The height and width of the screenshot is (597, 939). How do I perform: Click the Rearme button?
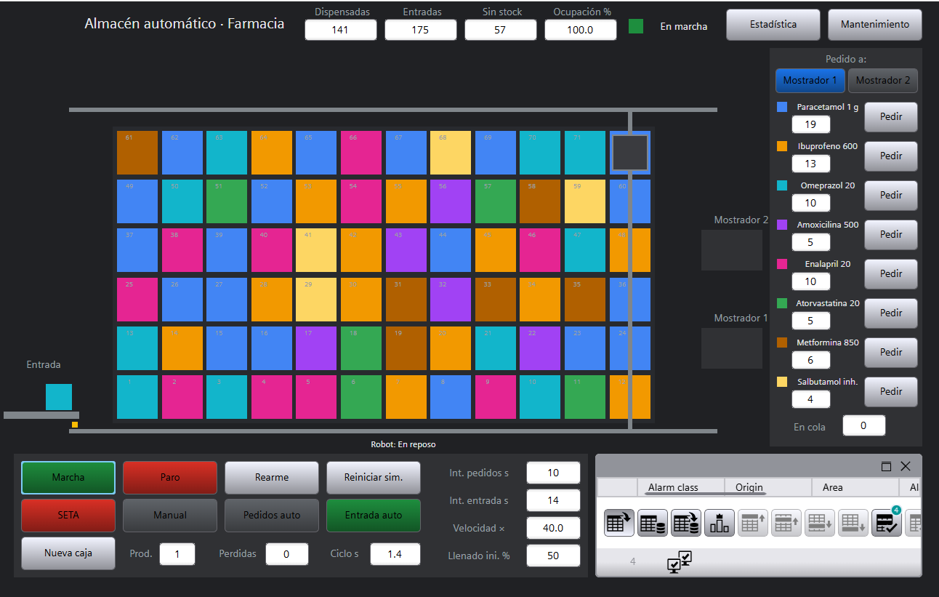[272, 478]
